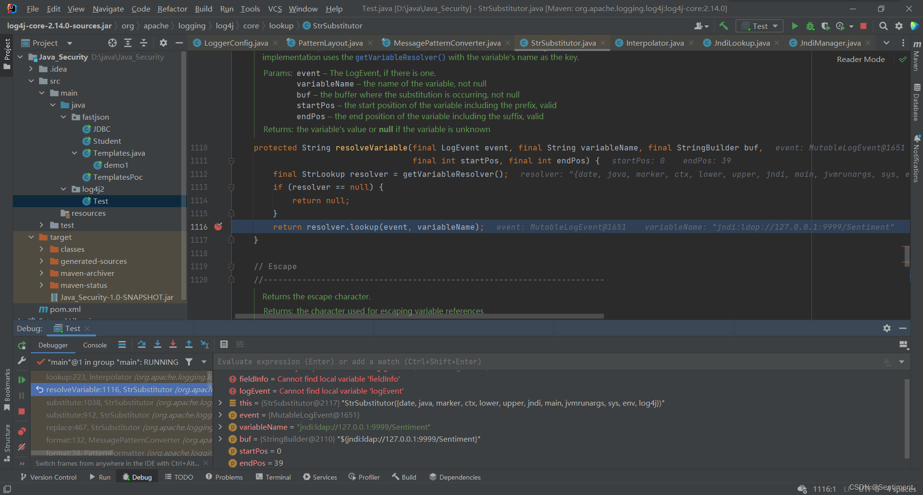
Task: Expand the 'this' StrSubstitutor variable
Action: click(221, 403)
